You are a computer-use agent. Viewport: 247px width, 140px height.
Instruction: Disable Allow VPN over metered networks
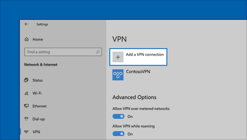click(118, 117)
